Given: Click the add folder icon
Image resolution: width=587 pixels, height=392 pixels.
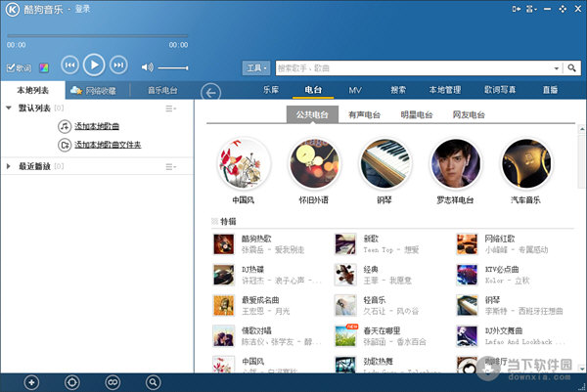Looking at the screenshot, I should (x=65, y=145).
